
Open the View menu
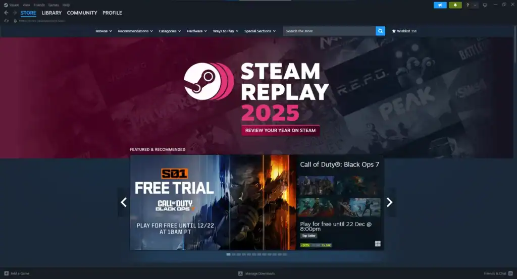click(x=26, y=5)
